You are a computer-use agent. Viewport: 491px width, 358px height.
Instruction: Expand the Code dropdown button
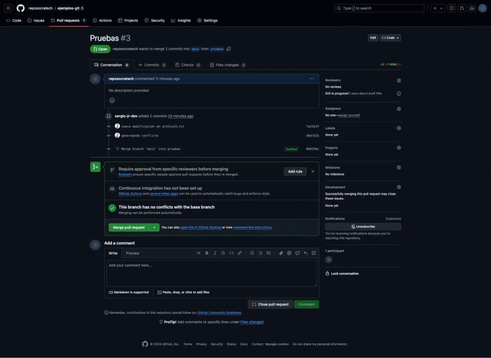pos(390,38)
